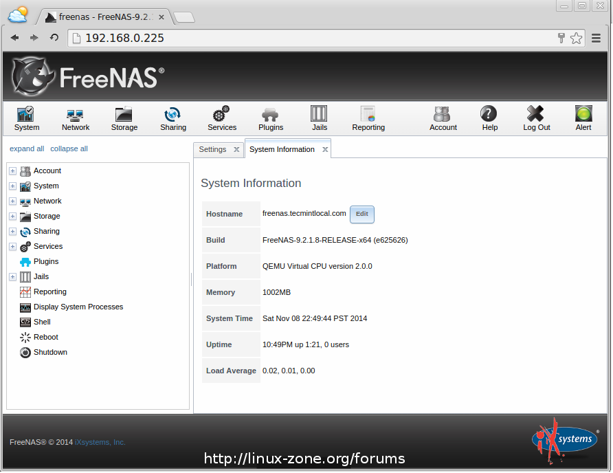This screenshot has width=613, height=473.
Task: Expand the Services tree node
Action: 12,247
